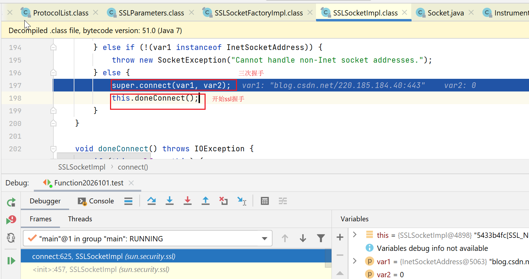Expand the var1 InetSocketAddress node

(355, 261)
